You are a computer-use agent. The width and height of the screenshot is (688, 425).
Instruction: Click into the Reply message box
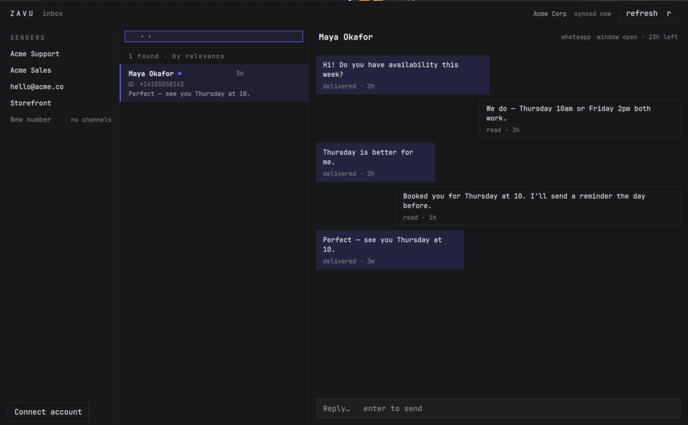498,409
